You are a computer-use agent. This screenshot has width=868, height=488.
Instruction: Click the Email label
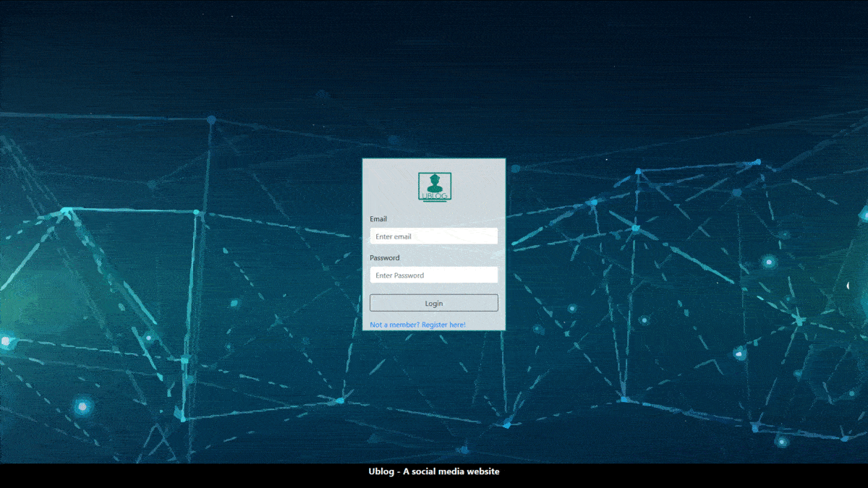[x=378, y=219]
